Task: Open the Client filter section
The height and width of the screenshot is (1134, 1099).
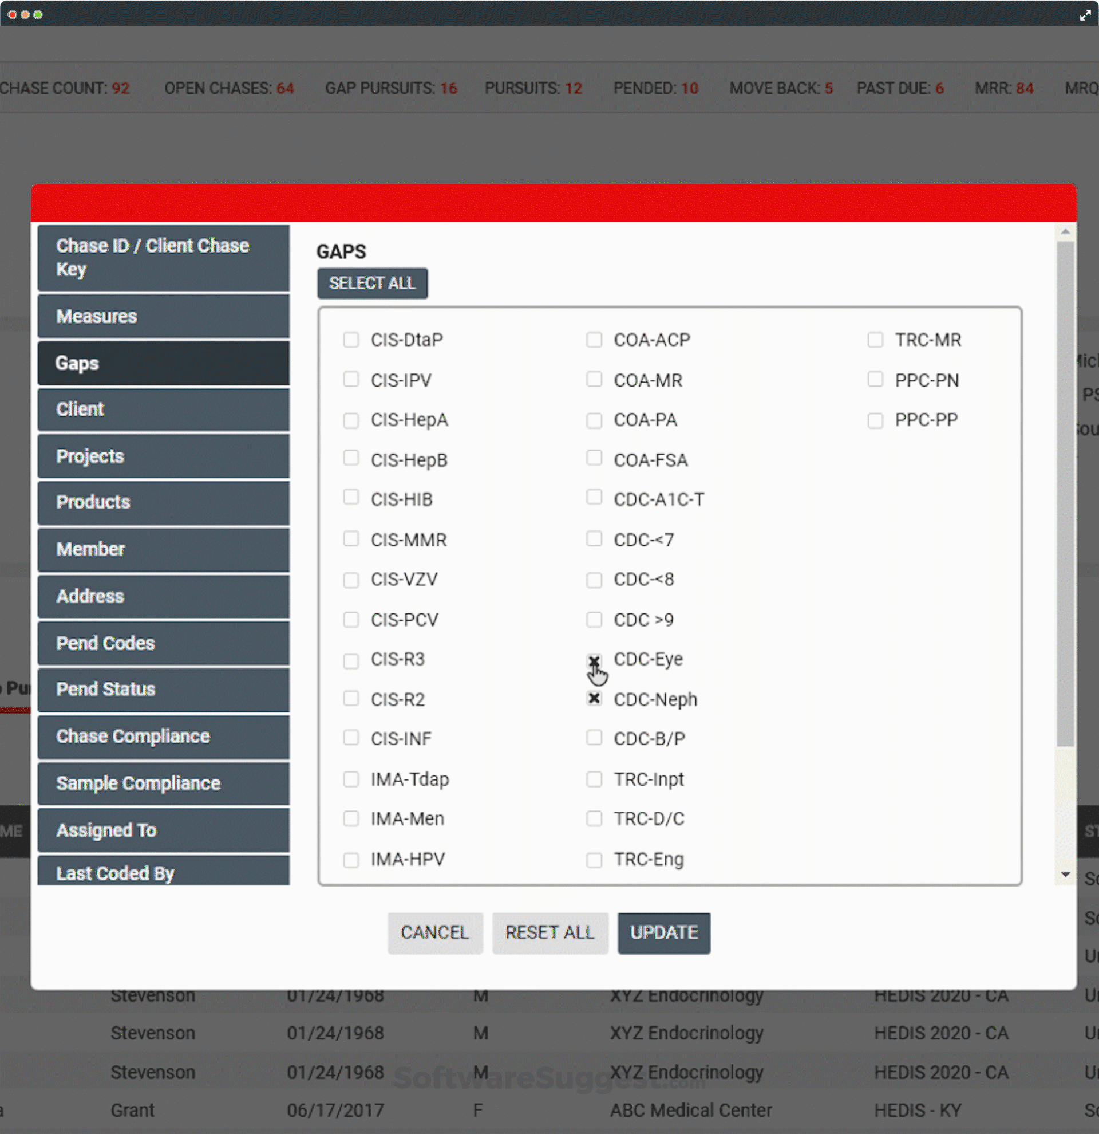Action: pyautogui.click(x=163, y=409)
